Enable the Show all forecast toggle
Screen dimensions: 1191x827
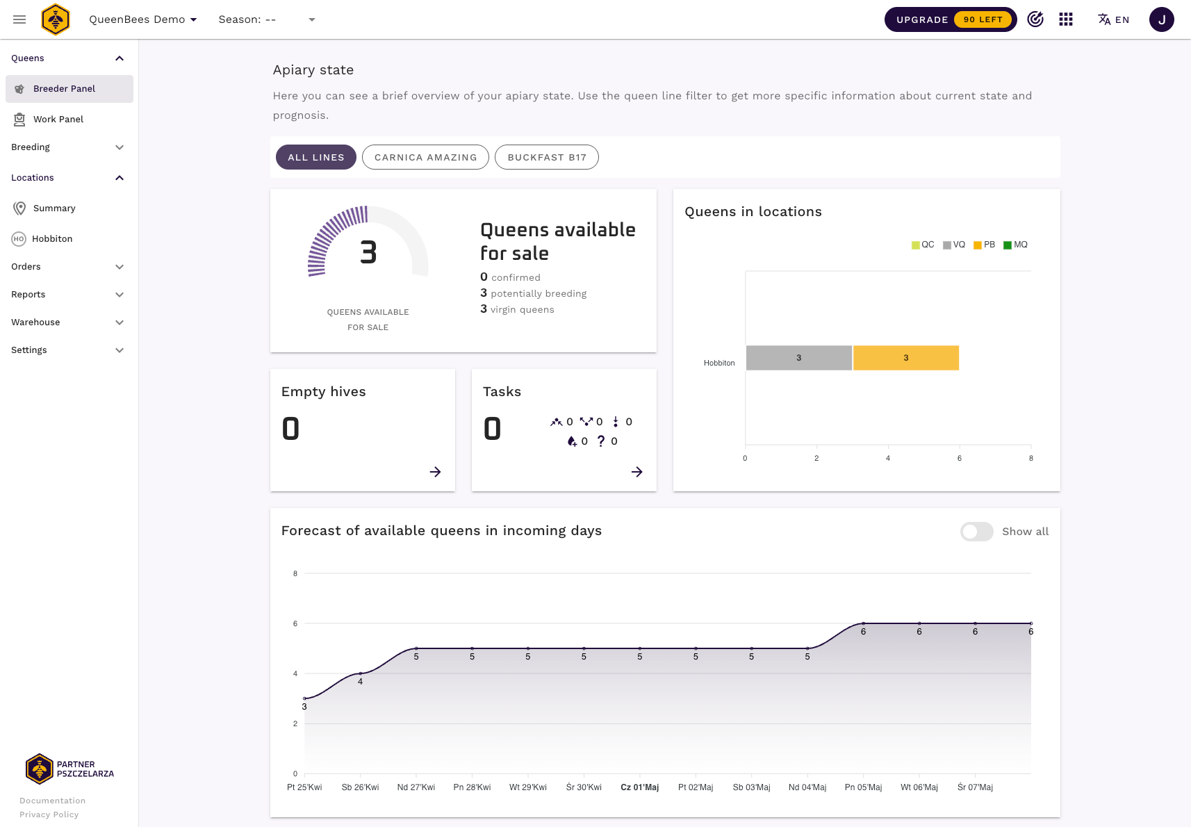tap(976, 532)
